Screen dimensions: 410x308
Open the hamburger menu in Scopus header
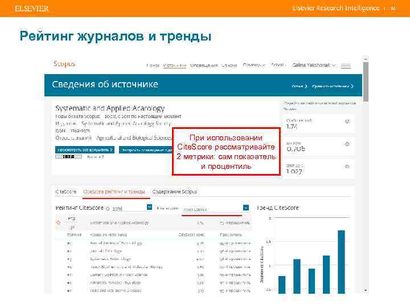[346, 66]
